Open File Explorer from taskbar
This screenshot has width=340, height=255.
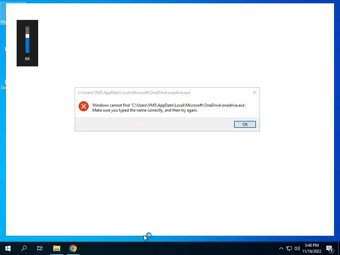pyautogui.click(x=56, y=248)
